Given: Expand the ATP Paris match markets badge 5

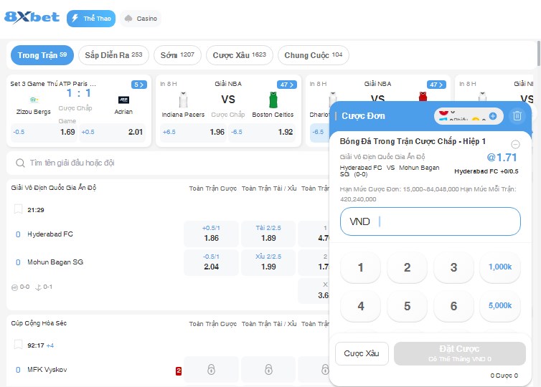Looking at the screenshot, I should coord(139,85).
